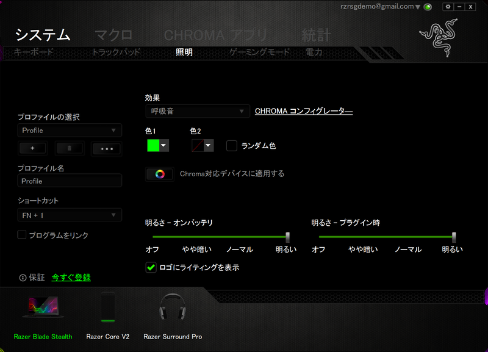Close the Synapse window
Screen dimensions: 488x352
[470, 7]
